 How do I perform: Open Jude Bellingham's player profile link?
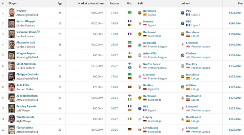tap(27, 96)
